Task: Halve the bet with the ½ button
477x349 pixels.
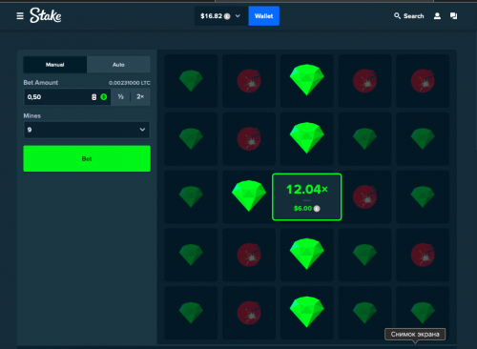Action: click(120, 97)
